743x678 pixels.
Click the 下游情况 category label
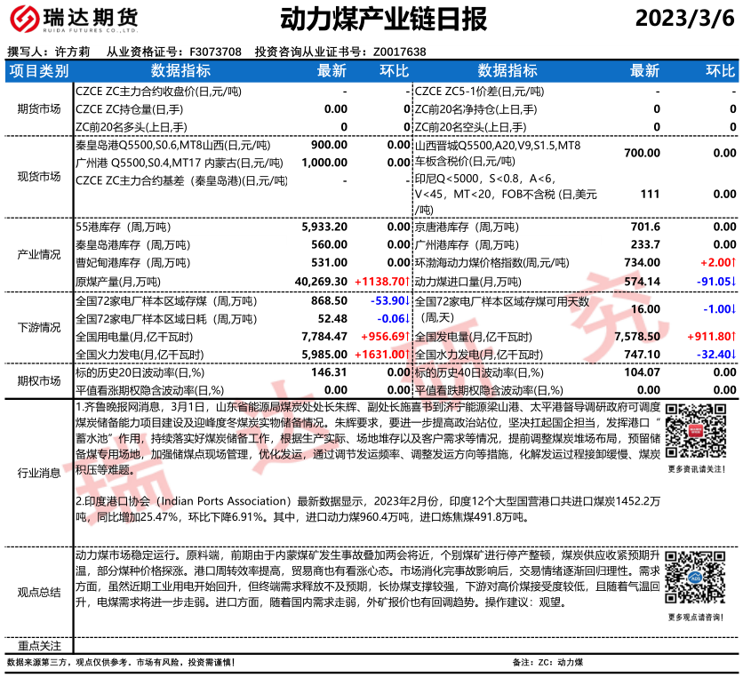point(39,327)
